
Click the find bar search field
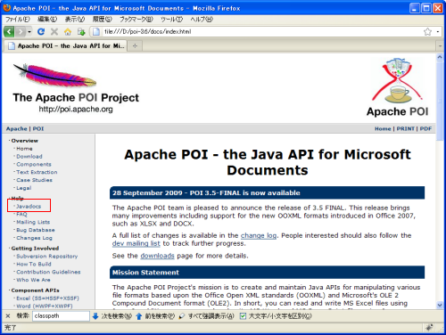(x=61, y=316)
